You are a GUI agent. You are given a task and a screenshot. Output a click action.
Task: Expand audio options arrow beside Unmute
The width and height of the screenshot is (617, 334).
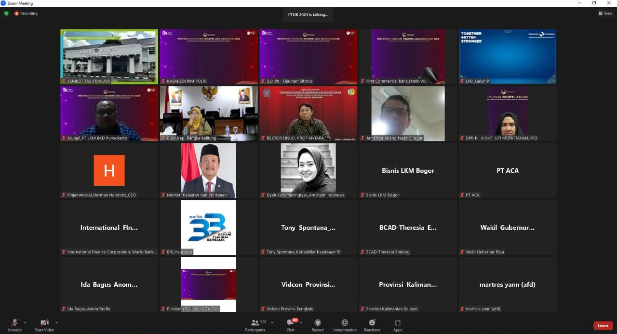click(25, 322)
